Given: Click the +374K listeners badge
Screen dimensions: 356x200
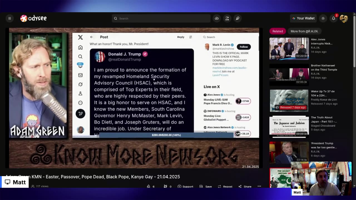Looking at the screenshot, I should point(243,101).
